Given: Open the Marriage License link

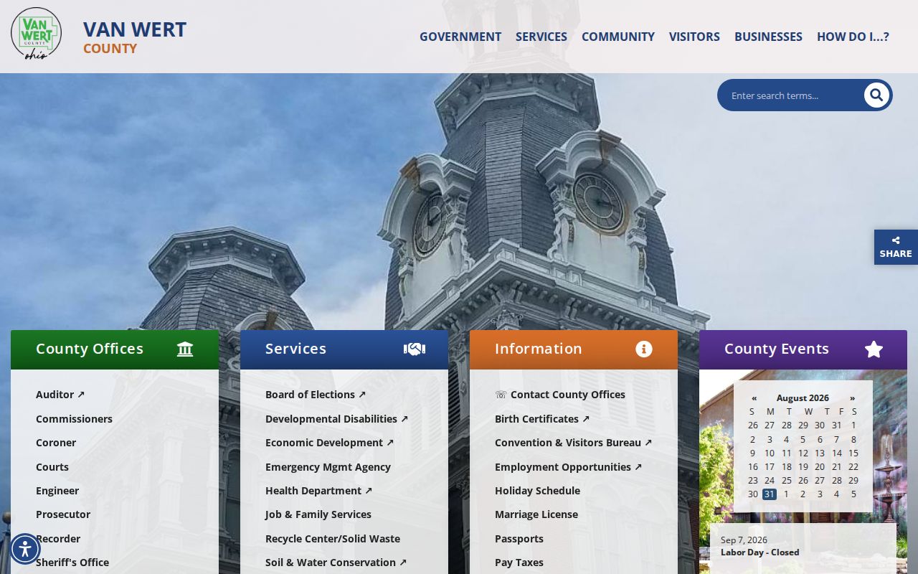Looking at the screenshot, I should (536, 514).
